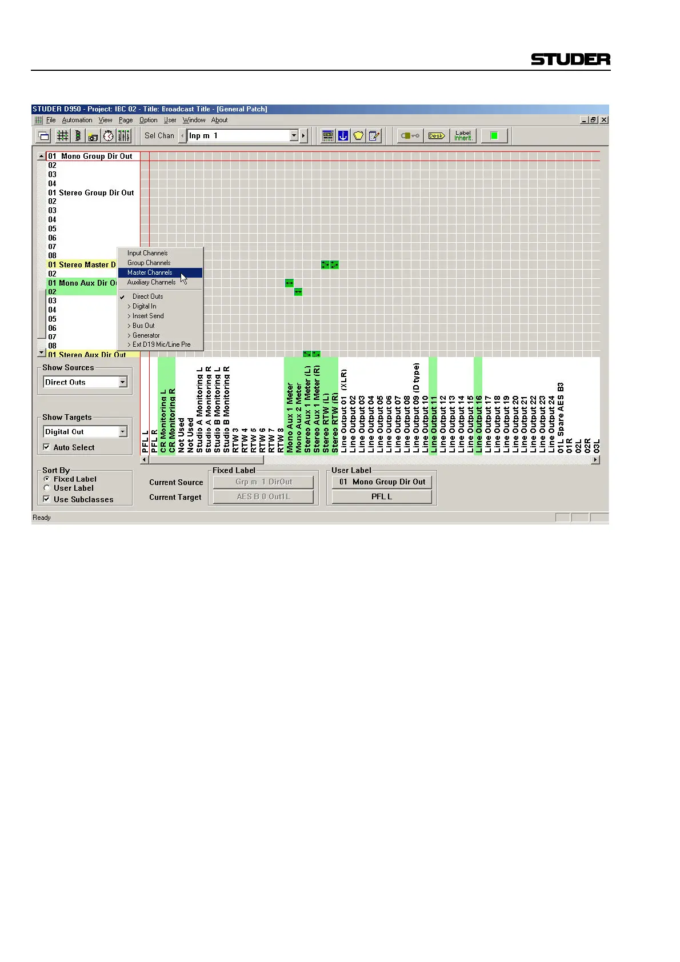Open the Show Targets dropdown
This screenshot has height=962, width=680.
pyautogui.click(x=123, y=432)
